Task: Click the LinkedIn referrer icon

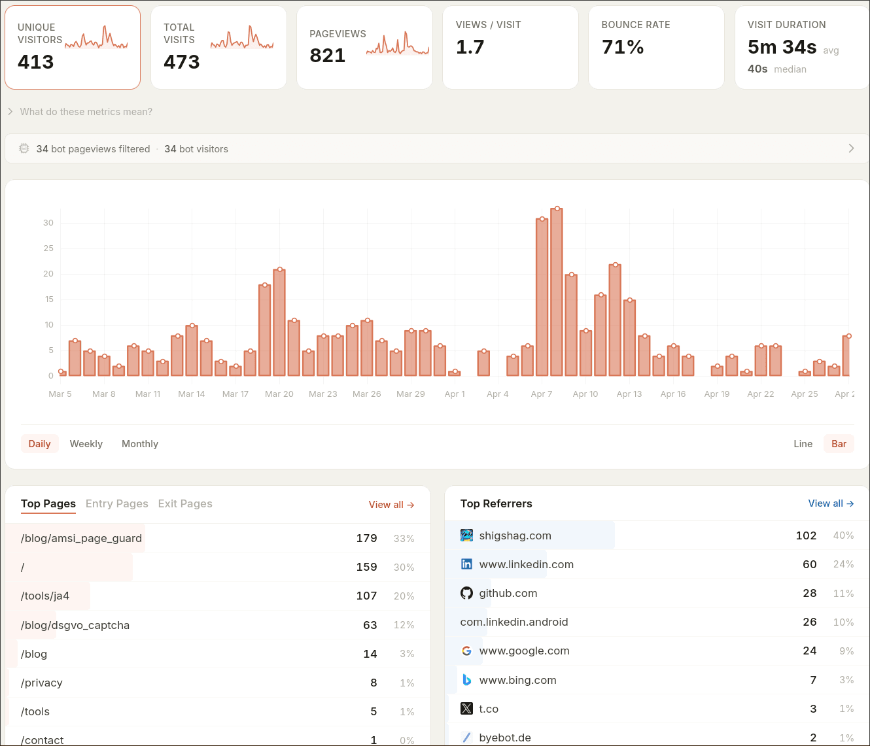Action: (x=466, y=564)
